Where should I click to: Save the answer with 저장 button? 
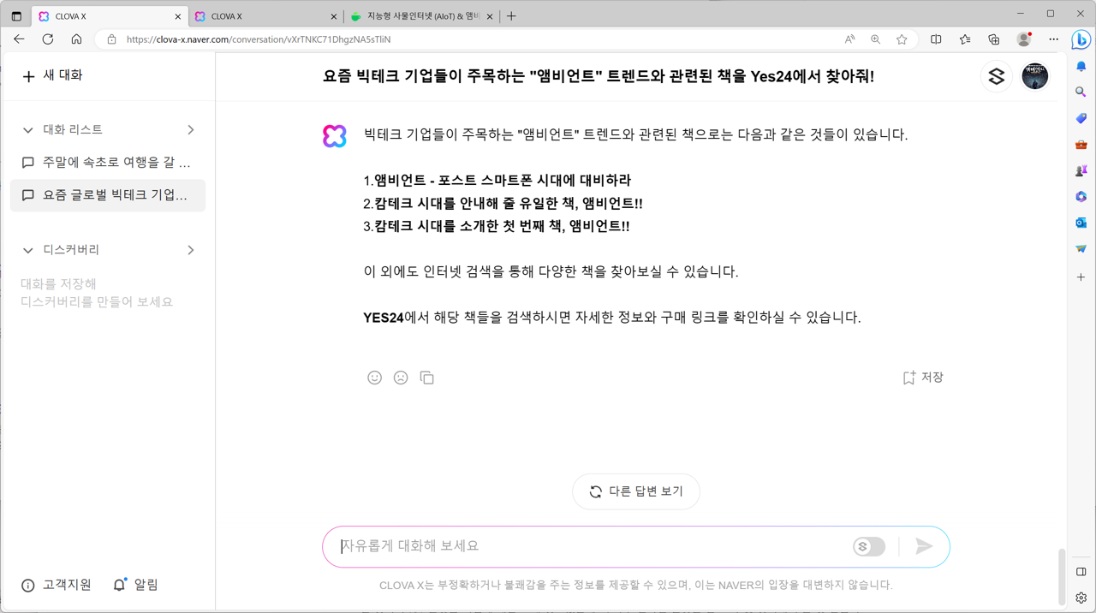pos(923,378)
